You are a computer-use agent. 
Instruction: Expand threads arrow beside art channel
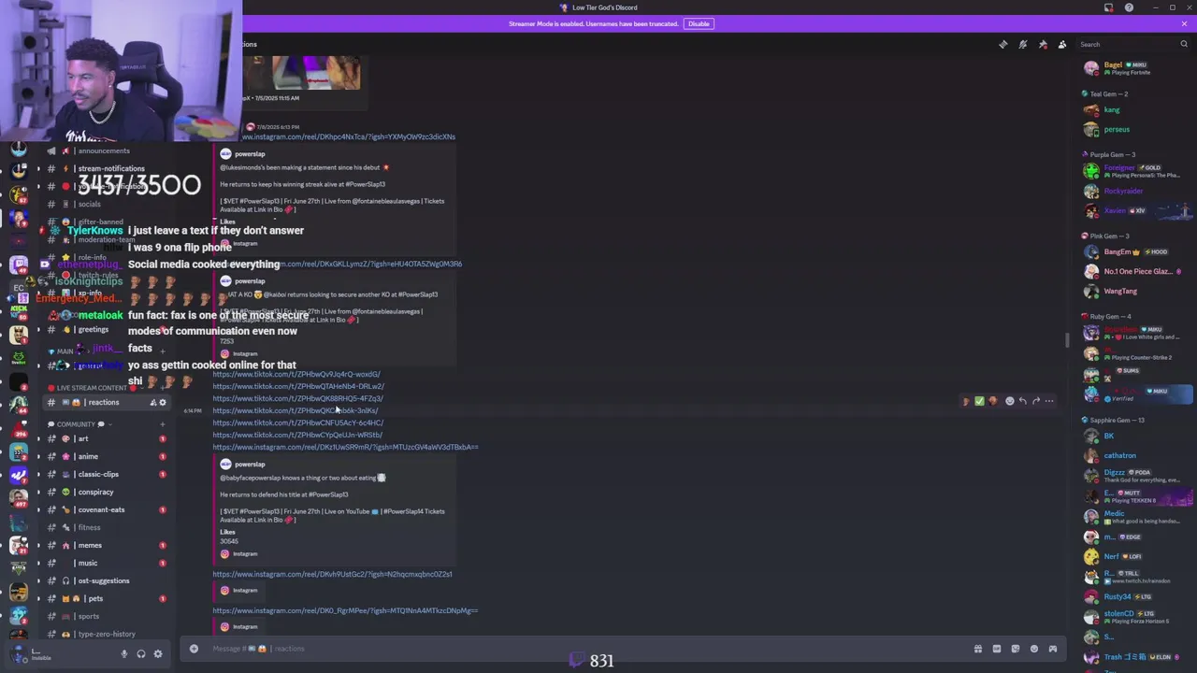point(38,438)
